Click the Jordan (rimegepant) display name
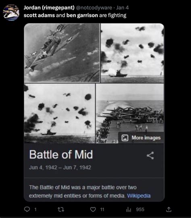Viewport: 191px width, 218px height. click(x=49, y=8)
